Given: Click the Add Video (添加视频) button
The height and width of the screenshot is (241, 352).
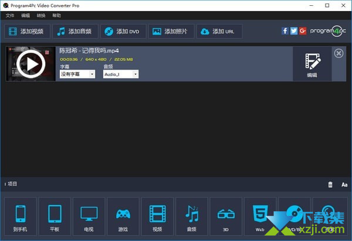Looking at the screenshot, I should [27, 32].
